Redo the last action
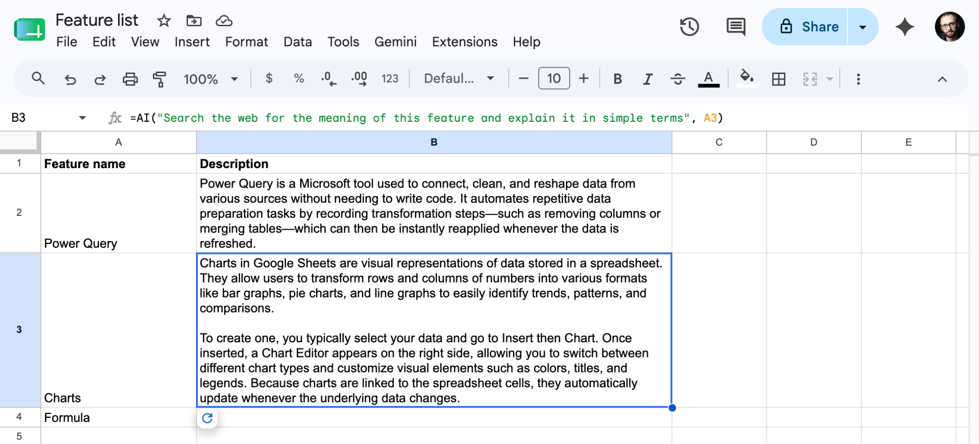This screenshot has height=444, width=979. (99, 79)
